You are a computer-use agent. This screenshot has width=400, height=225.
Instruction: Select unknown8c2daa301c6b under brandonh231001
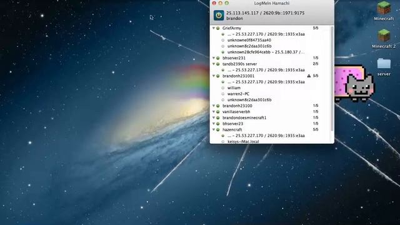point(249,100)
